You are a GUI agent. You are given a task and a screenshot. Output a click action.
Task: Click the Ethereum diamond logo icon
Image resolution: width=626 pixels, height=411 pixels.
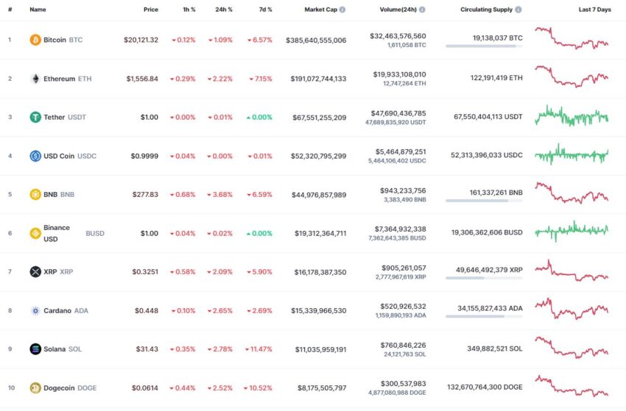click(35, 79)
